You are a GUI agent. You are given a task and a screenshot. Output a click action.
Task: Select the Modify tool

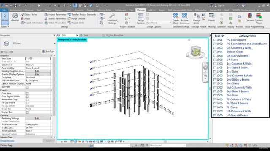pos(5,18)
